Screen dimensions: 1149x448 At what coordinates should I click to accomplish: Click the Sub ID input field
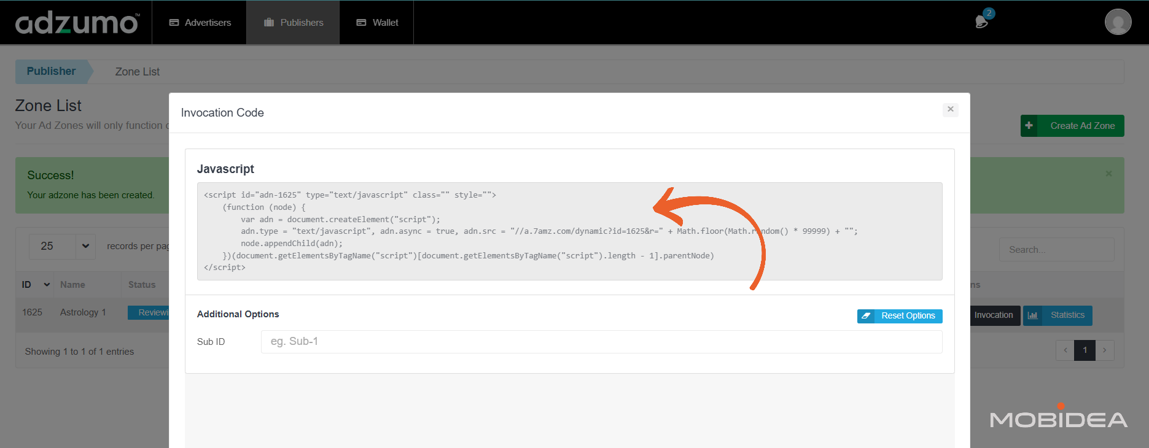click(x=601, y=342)
